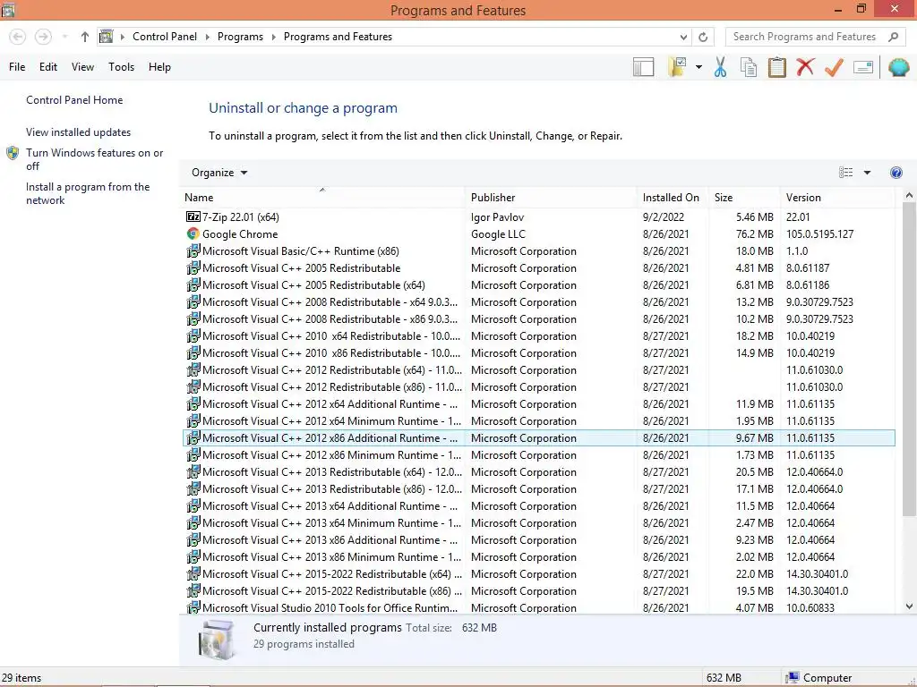Click the Copy toolbar icon
The width and height of the screenshot is (917, 687).
[748, 67]
